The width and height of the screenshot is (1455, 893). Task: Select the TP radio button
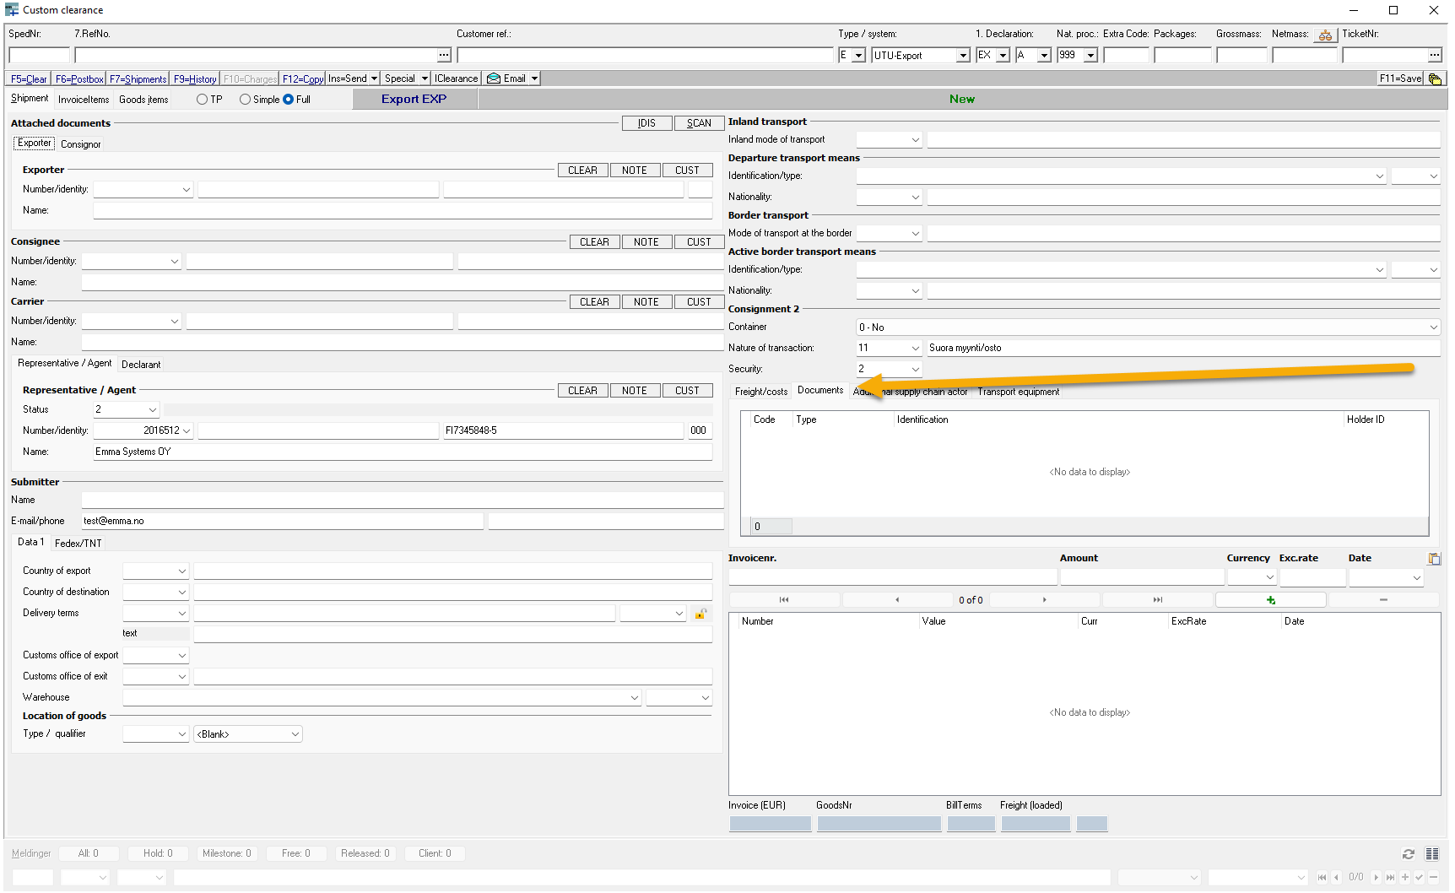pyautogui.click(x=203, y=100)
